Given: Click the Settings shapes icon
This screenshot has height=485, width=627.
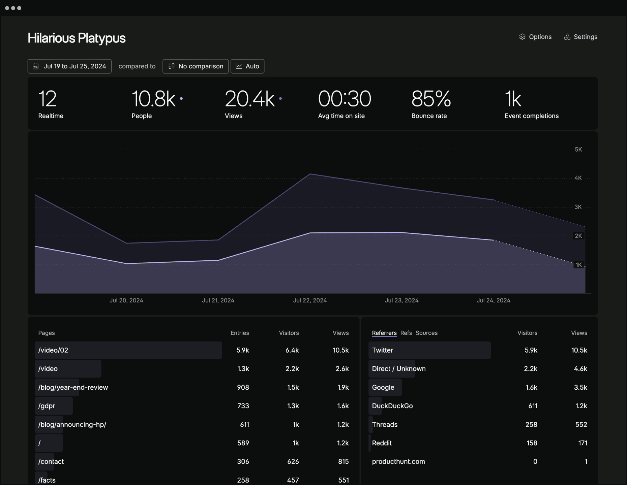Looking at the screenshot, I should coord(567,37).
